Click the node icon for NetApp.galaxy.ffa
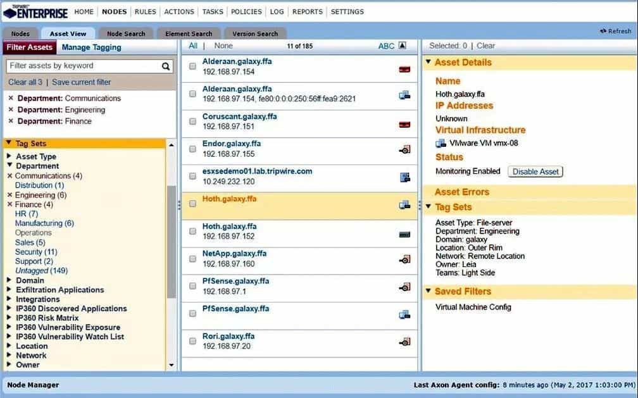 (404, 259)
